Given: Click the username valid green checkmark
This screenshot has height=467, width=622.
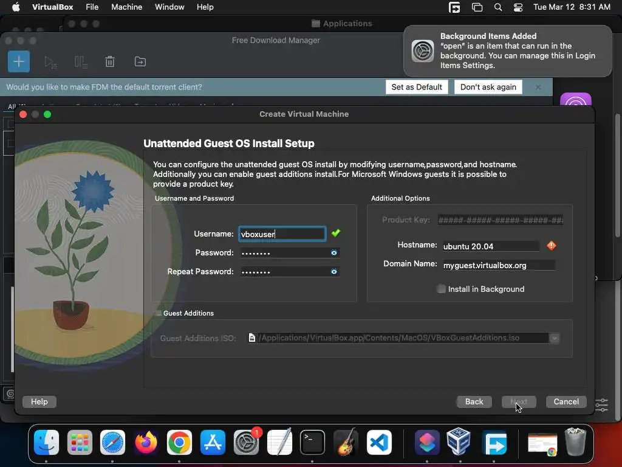Looking at the screenshot, I should coord(335,233).
